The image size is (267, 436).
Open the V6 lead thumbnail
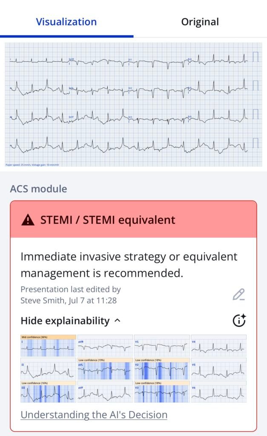[218, 392]
